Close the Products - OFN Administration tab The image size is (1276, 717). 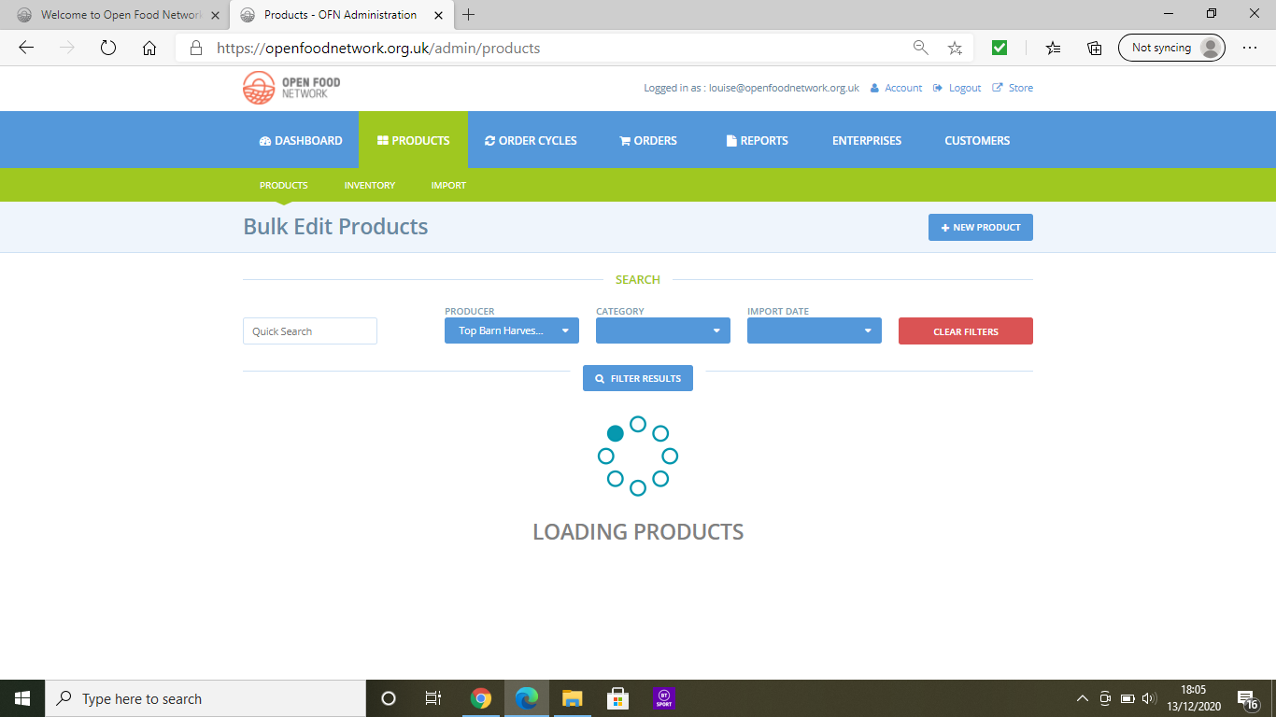point(440,15)
